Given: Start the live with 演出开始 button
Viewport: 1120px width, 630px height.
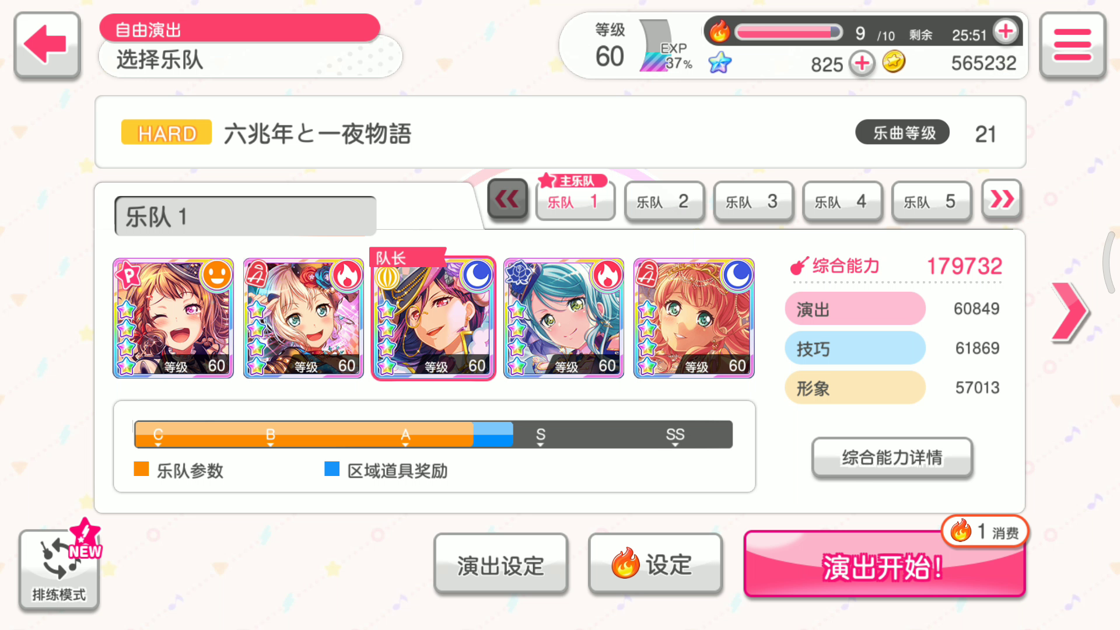Looking at the screenshot, I should [x=884, y=564].
